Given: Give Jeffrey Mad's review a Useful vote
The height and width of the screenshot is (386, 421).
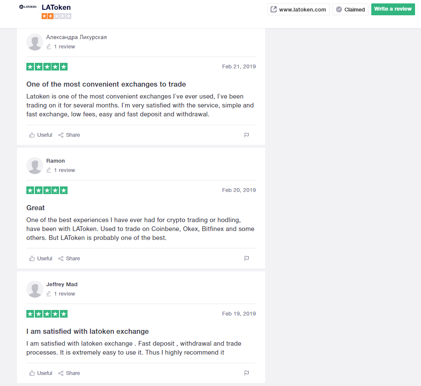Looking at the screenshot, I should 40,373.
